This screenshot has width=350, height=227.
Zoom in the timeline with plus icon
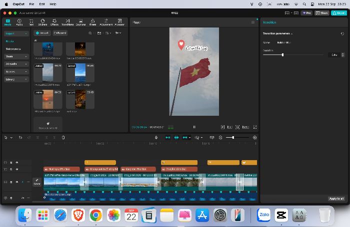tap(254, 138)
